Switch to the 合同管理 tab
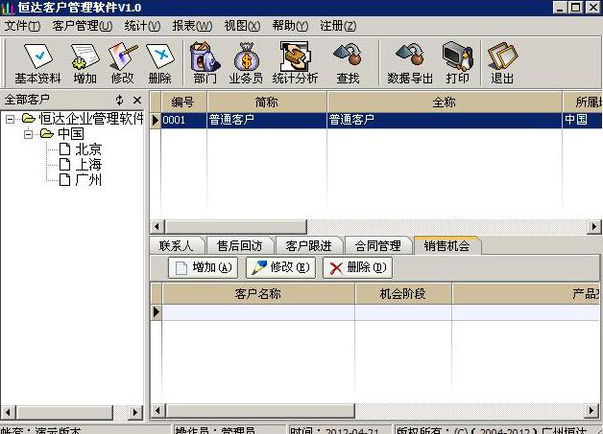Viewport: 603px width, 434px height. click(x=377, y=246)
